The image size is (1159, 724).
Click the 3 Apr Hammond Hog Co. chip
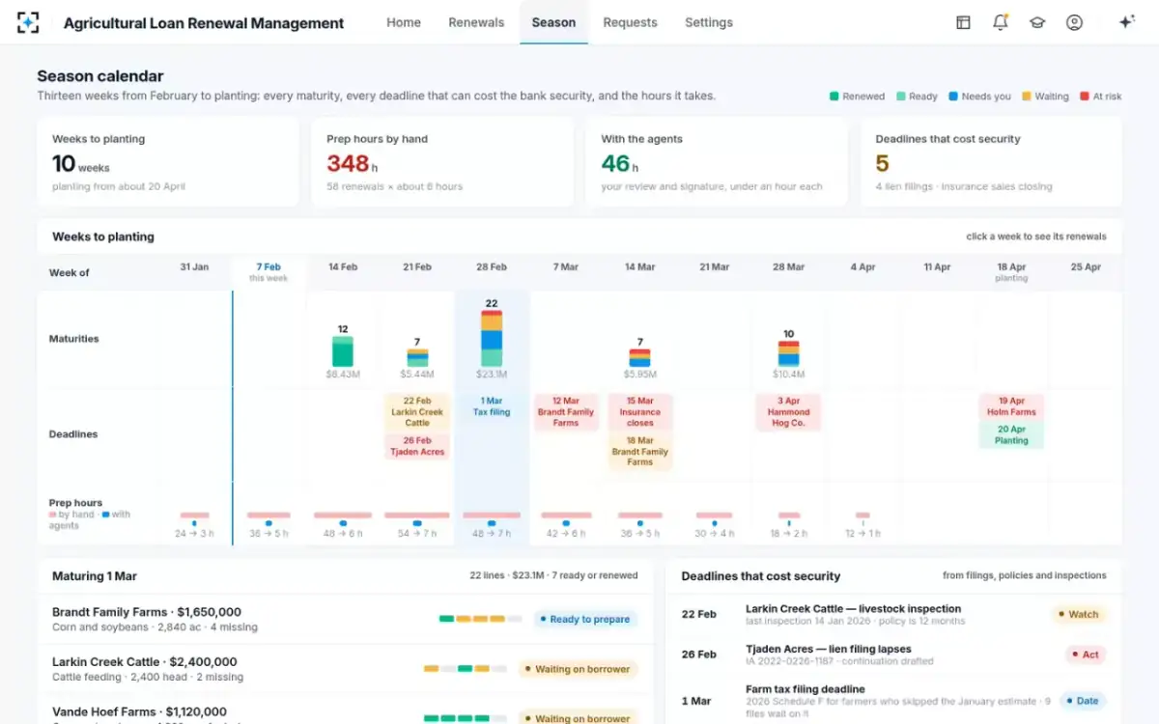pos(788,412)
